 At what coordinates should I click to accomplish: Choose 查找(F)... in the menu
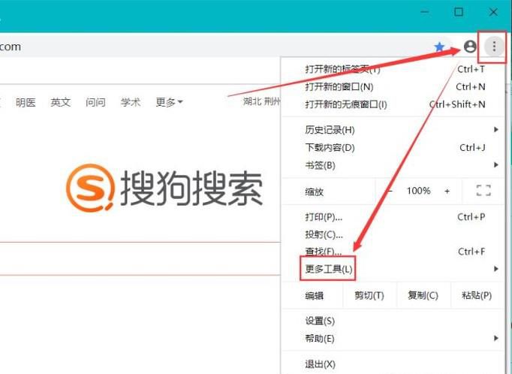coord(393,252)
